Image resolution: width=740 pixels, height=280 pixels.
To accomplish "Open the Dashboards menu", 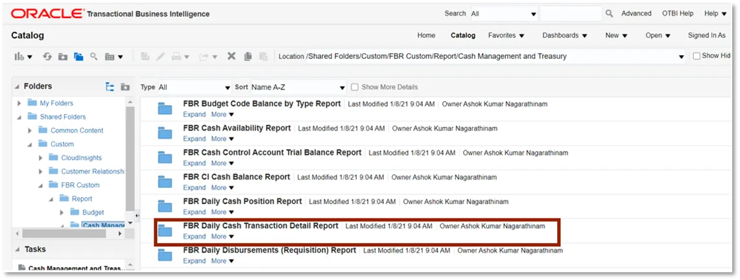I will click(x=564, y=36).
